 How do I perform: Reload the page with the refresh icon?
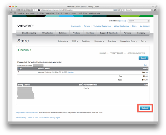click(119, 10)
